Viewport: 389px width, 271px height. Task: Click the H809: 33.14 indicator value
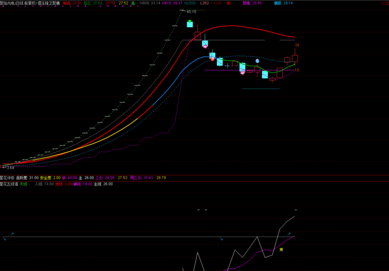(150, 3)
